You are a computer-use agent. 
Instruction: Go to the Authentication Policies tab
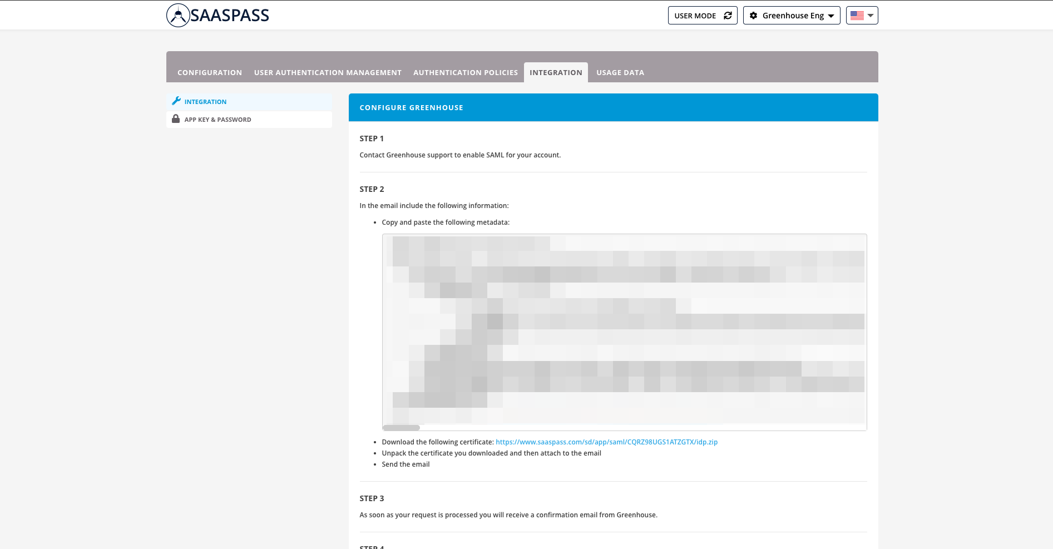coord(465,73)
